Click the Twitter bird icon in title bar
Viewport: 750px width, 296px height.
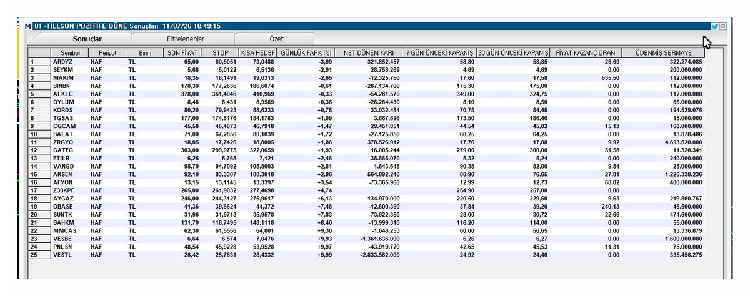tap(714, 26)
